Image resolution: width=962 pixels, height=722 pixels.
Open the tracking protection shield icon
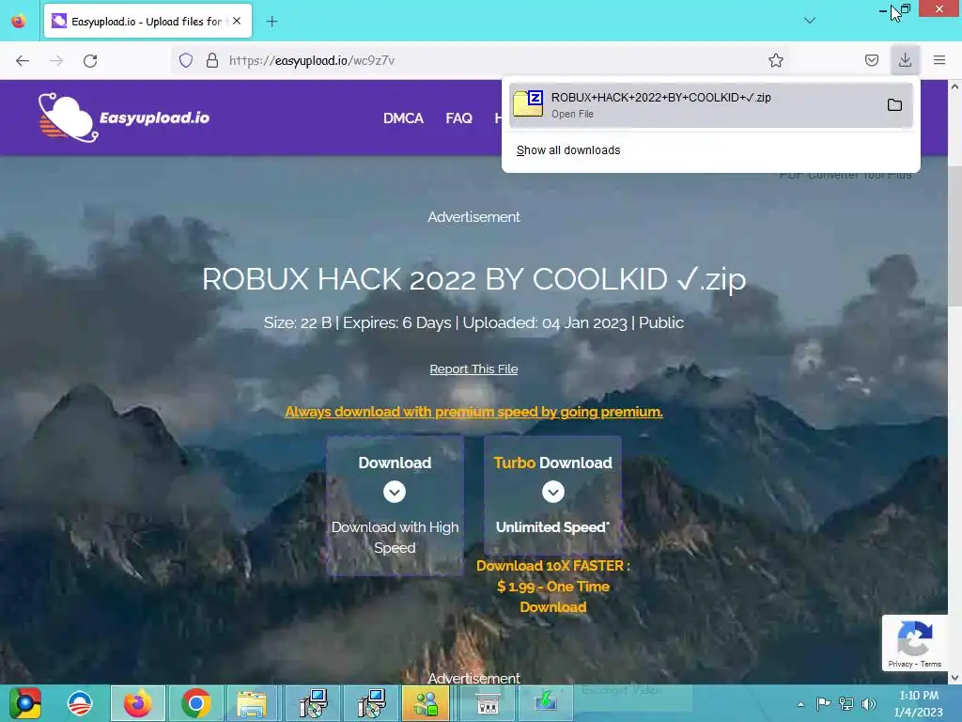pos(186,60)
